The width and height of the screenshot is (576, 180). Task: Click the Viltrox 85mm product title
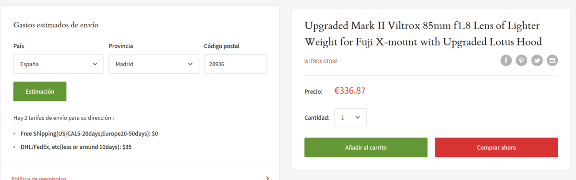click(x=423, y=34)
